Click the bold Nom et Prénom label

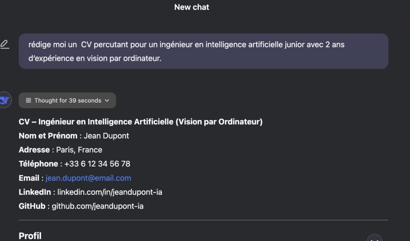(x=48, y=136)
